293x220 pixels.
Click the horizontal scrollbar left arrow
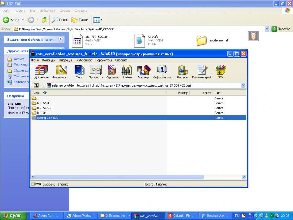click(x=33, y=177)
